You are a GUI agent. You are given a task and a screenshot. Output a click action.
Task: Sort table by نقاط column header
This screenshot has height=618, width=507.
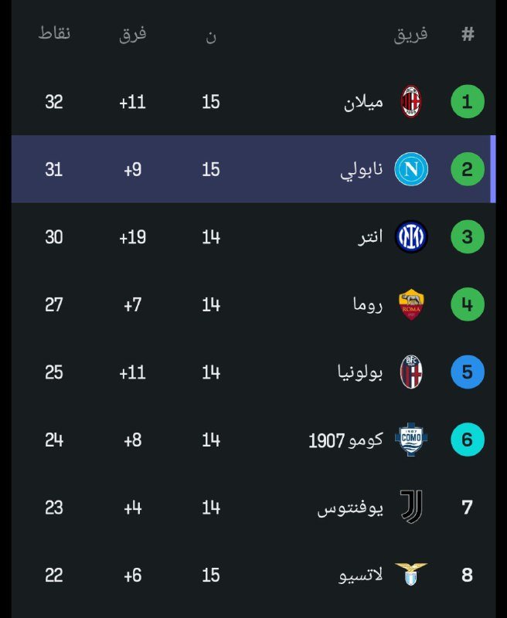54,34
